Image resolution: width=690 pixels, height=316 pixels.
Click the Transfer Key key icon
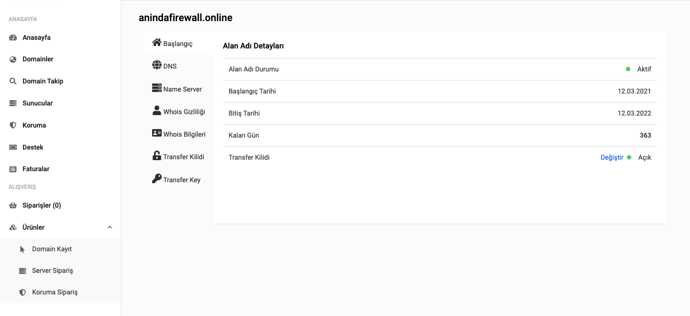coord(156,178)
